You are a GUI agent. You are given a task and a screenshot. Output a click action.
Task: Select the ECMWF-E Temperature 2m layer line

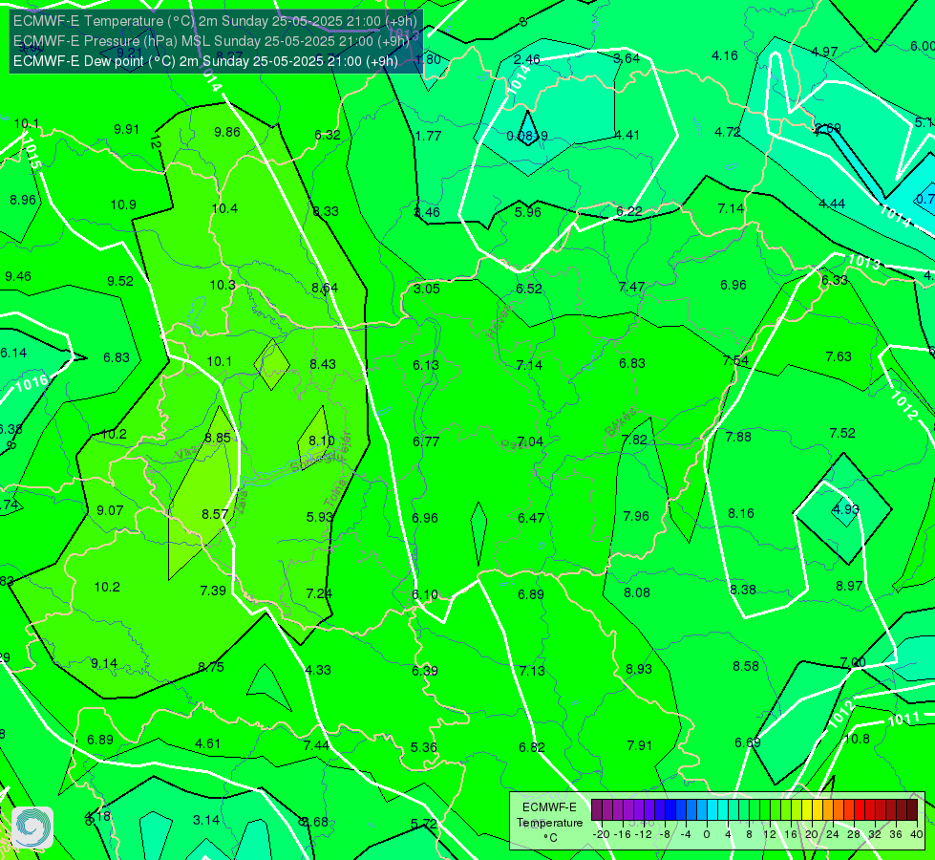click(x=215, y=21)
